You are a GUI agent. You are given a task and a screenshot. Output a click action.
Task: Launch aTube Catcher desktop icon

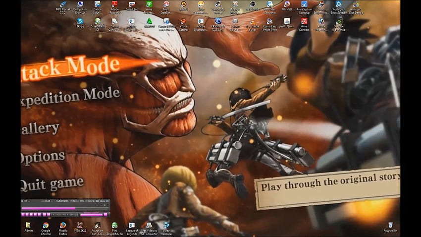click(x=184, y=24)
